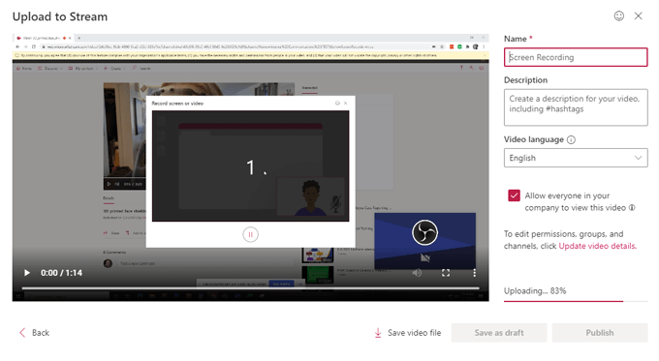The height and width of the screenshot is (361, 659).
Task: Open the Video language dropdown
Action: click(x=576, y=158)
